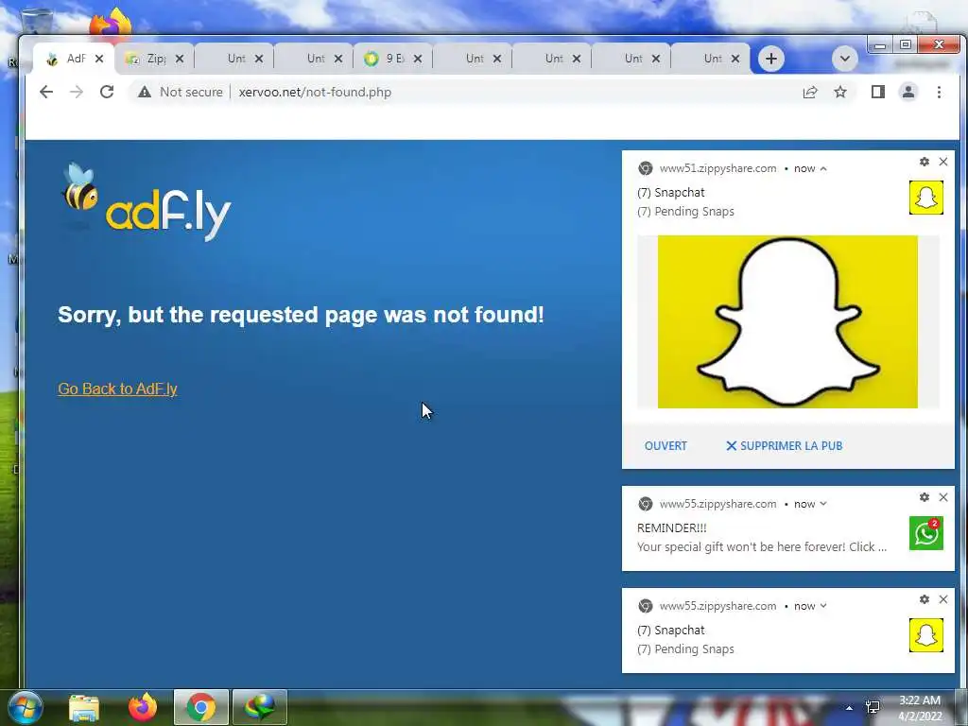This screenshot has width=968, height=726.
Task: Bookmark this page with the star icon
Action: pos(840,92)
